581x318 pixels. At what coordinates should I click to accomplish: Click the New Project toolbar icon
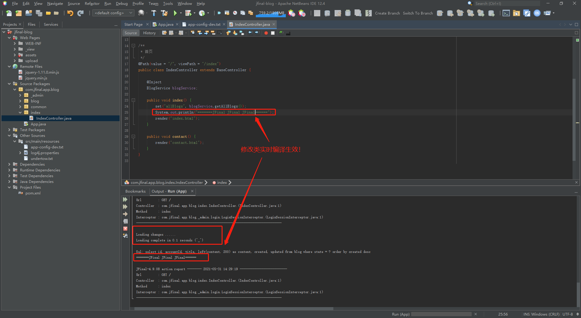point(19,13)
